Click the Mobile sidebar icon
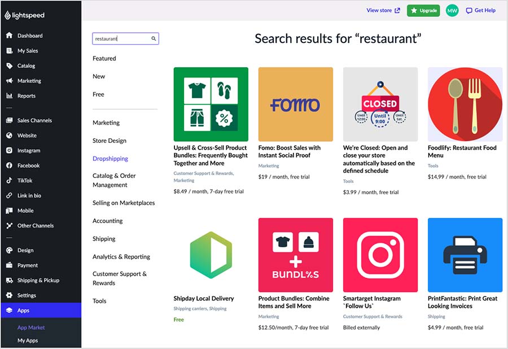The width and height of the screenshot is (508, 349). [x=9, y=211]
